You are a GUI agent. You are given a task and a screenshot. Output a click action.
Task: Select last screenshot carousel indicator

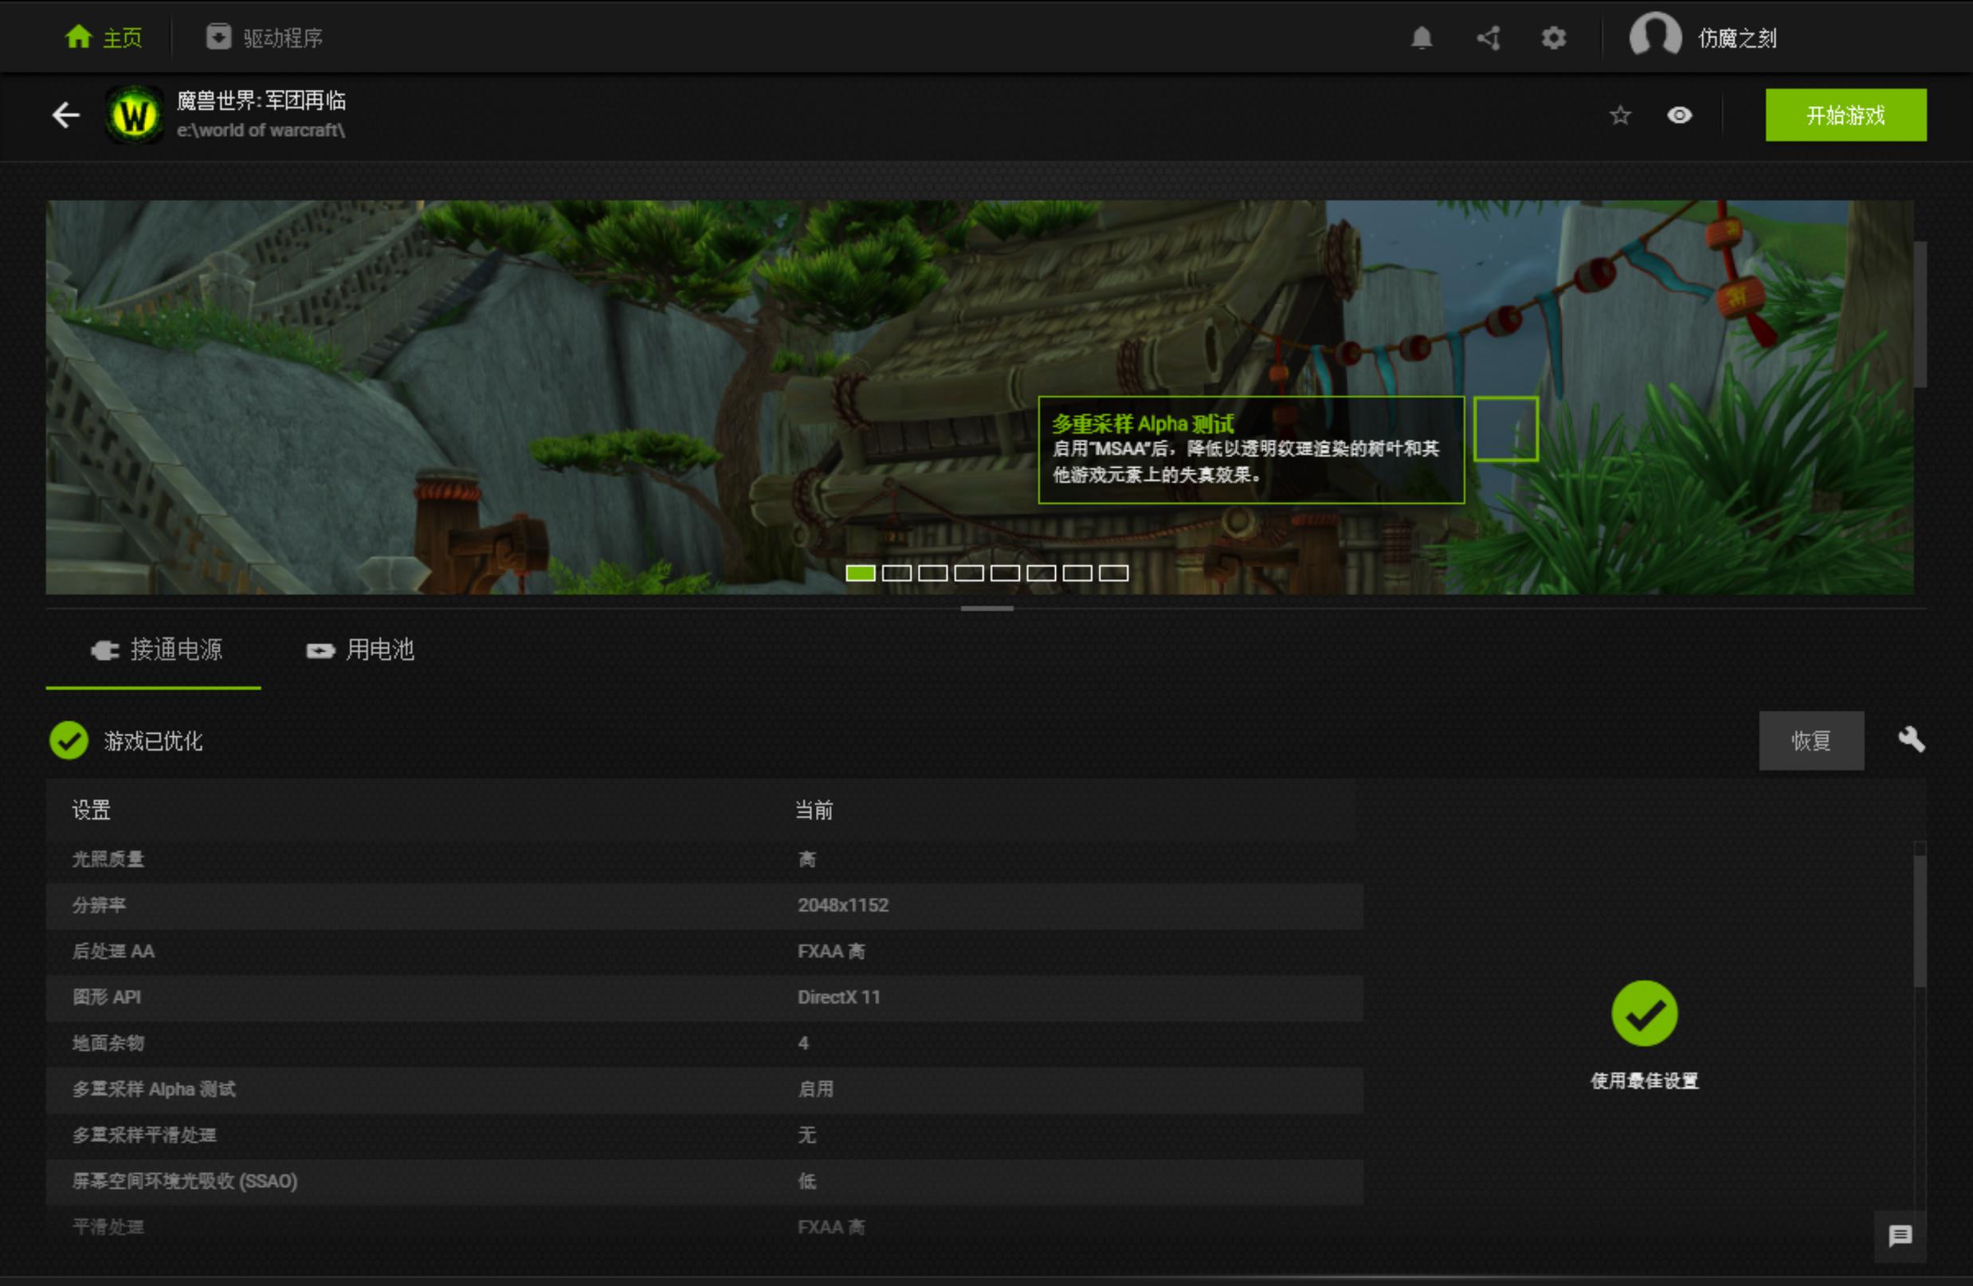click(x=1113, y=573)
